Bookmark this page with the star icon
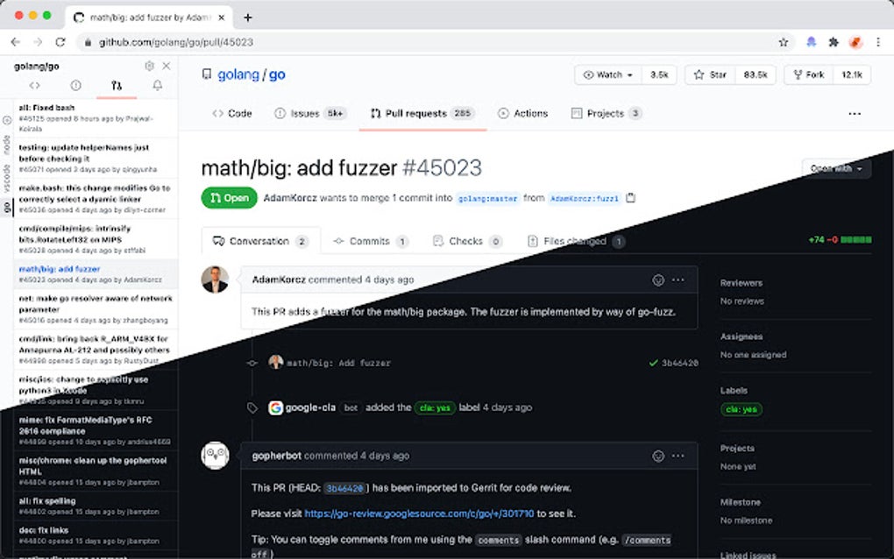Viewport: 894px width, 559px height. 784,42
